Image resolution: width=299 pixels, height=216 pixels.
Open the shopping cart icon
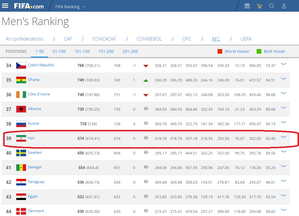[259, 6]
